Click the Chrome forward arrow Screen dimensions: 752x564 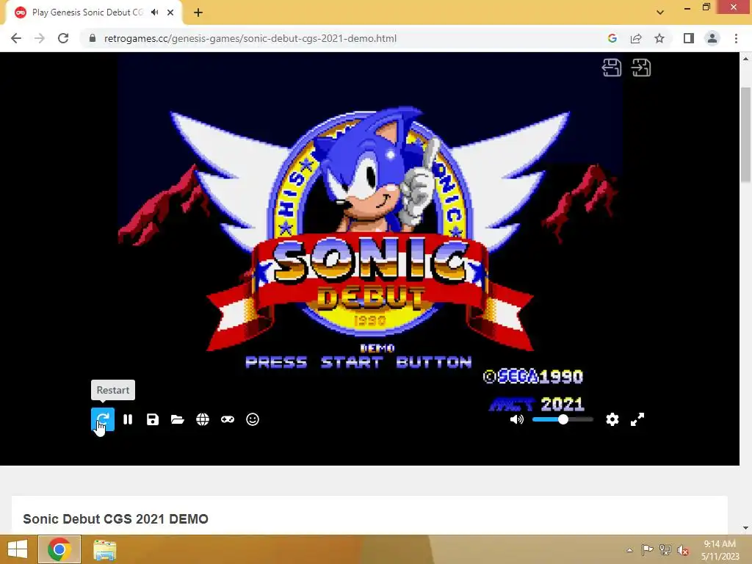[40, 38]
